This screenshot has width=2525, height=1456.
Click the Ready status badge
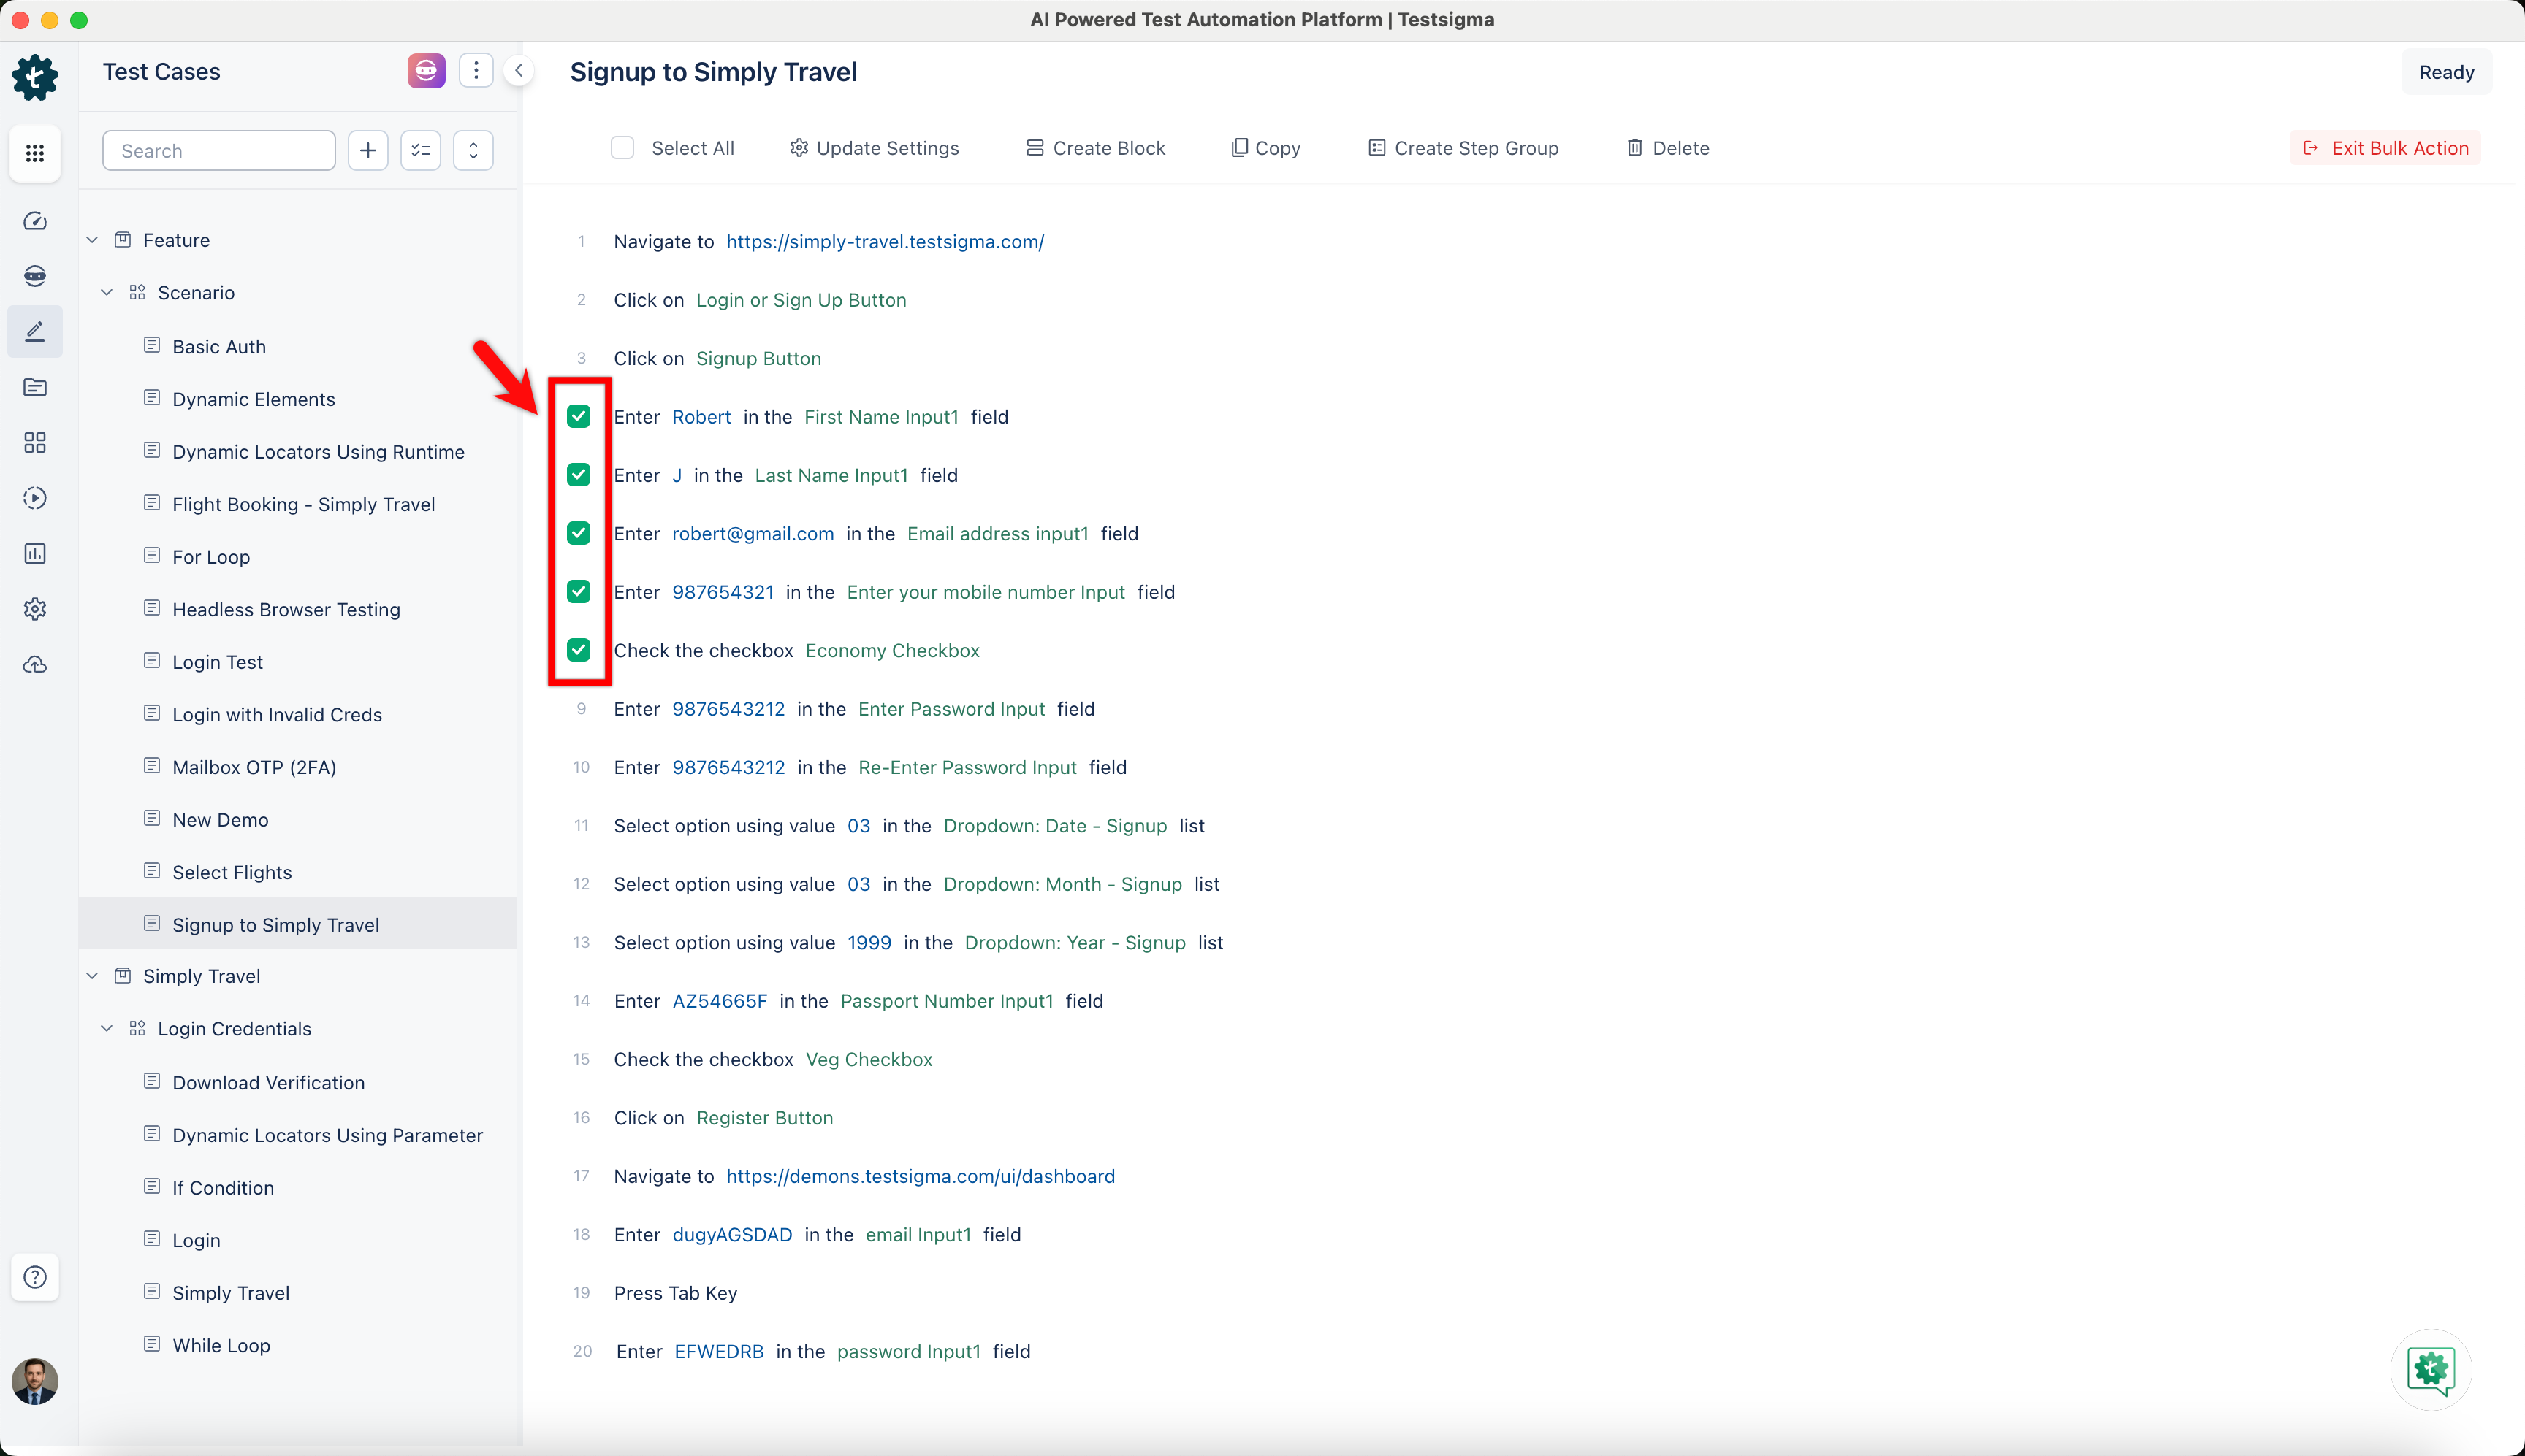(x=2446, y=72)
